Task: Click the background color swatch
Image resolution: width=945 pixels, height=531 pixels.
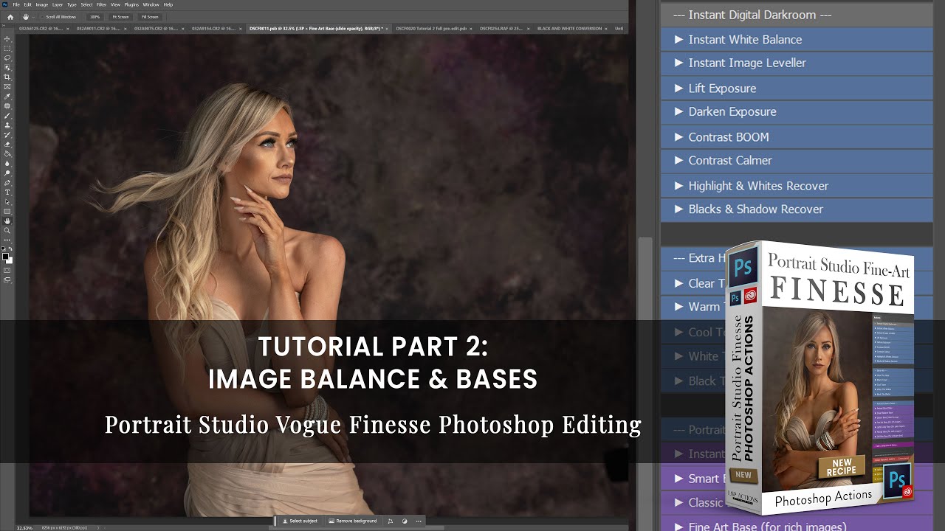Action: (x=10, y=260)
